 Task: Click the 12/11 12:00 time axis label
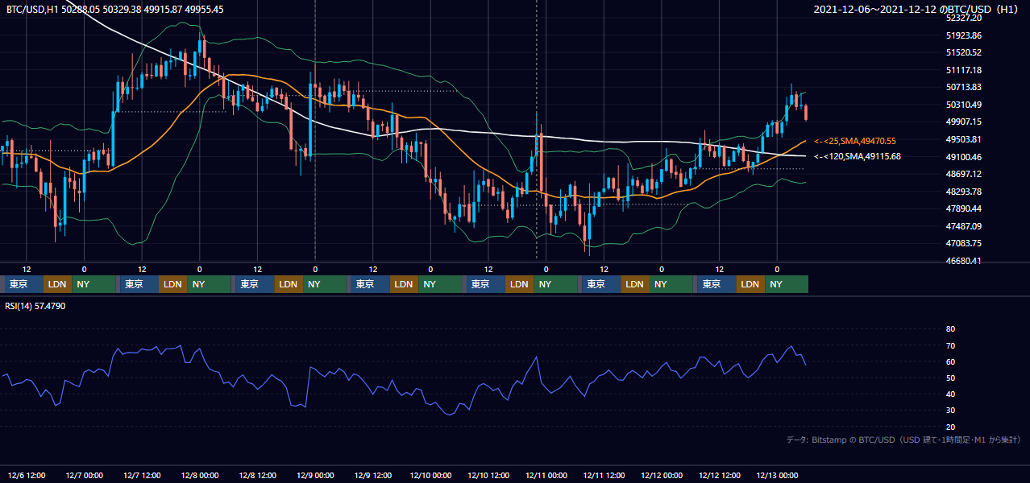[604, 475]
